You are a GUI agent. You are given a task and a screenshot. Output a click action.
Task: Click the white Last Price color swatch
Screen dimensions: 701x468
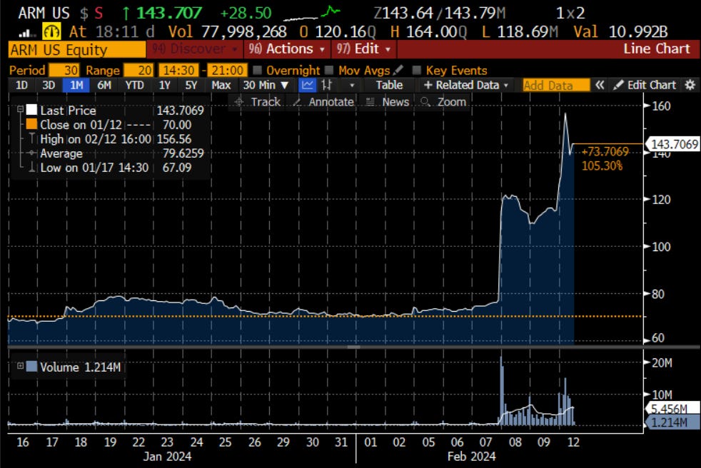click(x=31, y=110)
